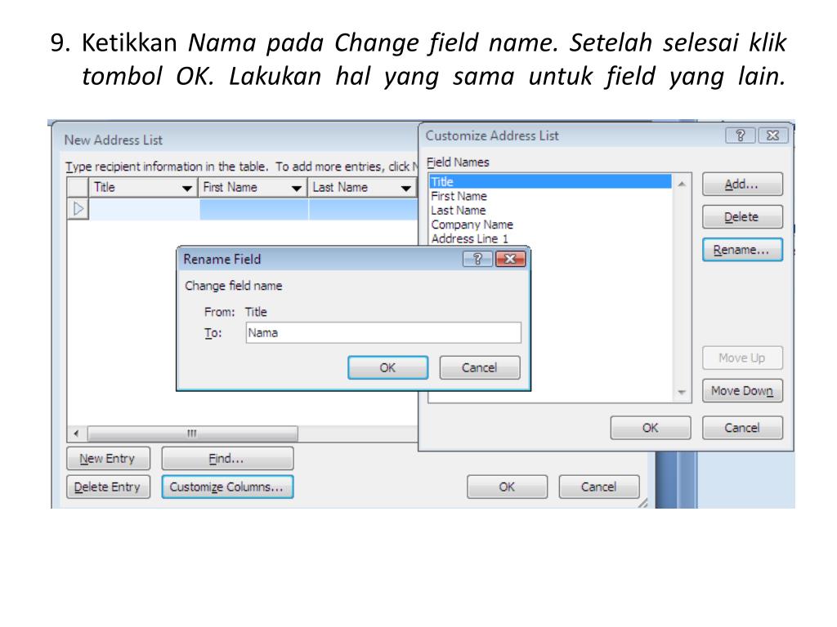The image size is (837, 627).
Task: Open the Last Name column dropdown arrow
Action: point(406,189)
